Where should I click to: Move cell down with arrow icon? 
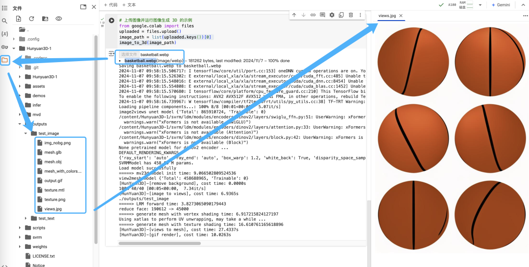pos(304,15)
